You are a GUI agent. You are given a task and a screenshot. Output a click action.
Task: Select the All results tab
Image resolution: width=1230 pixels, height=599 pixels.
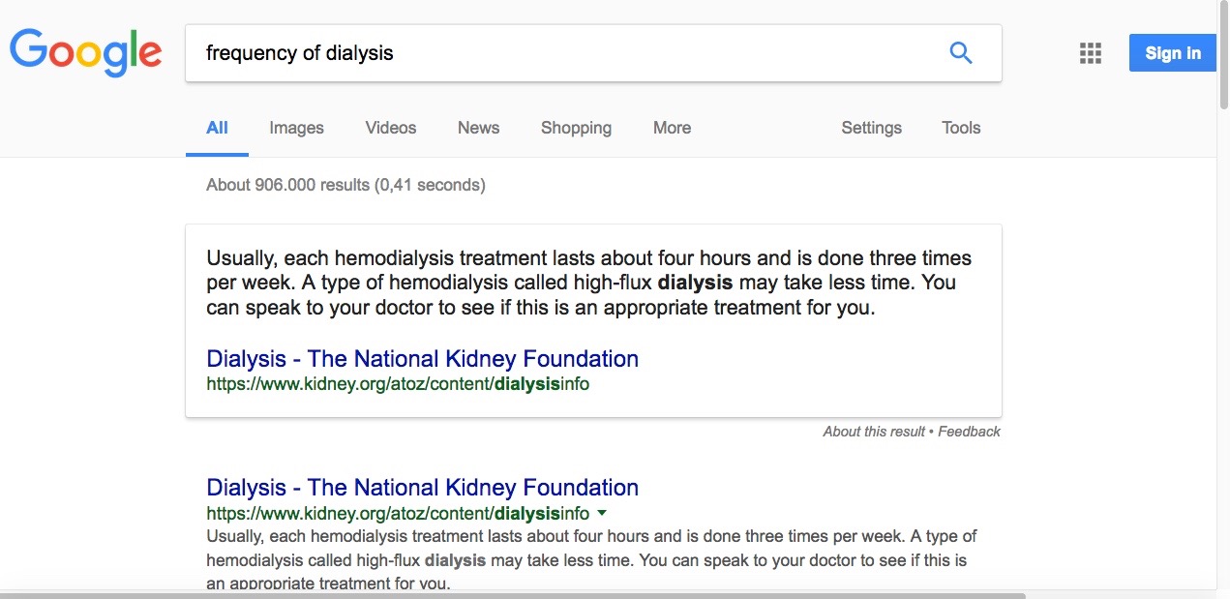coord(217,128)
